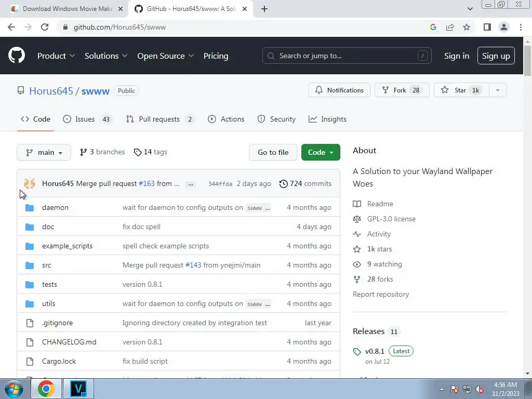Open pull request #163 link

point(147,183)
